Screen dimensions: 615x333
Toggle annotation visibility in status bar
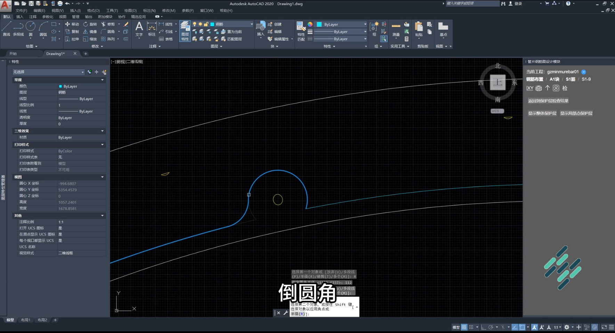(x=534, y=327)
